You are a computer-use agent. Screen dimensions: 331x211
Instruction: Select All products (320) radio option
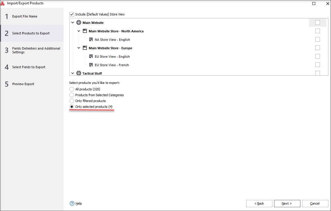click(x=72, y=89)
